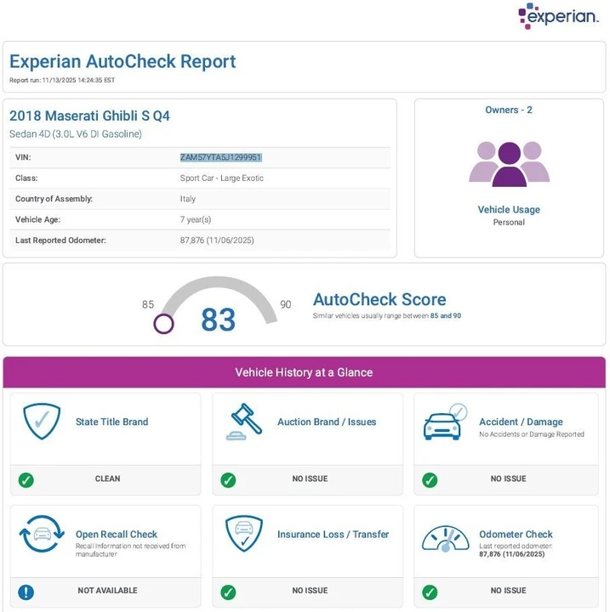Click the NOT AVAILABLE status text
Viewport: 610px width, 612px height.
coord(107,591)
